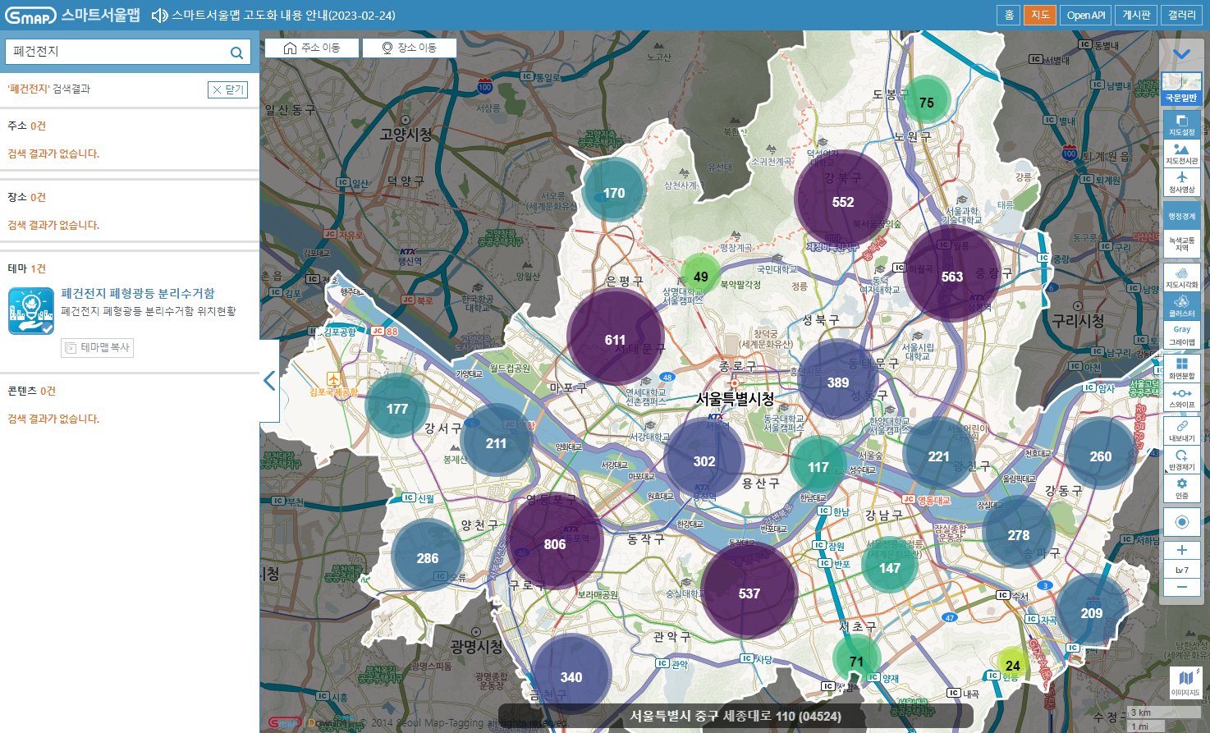
Task: Toggle the Gray 그레이맵 mode
Action: (x=1181, y=336)
